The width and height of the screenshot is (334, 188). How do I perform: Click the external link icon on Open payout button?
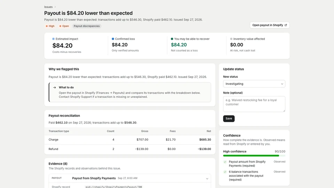[286, 25]
